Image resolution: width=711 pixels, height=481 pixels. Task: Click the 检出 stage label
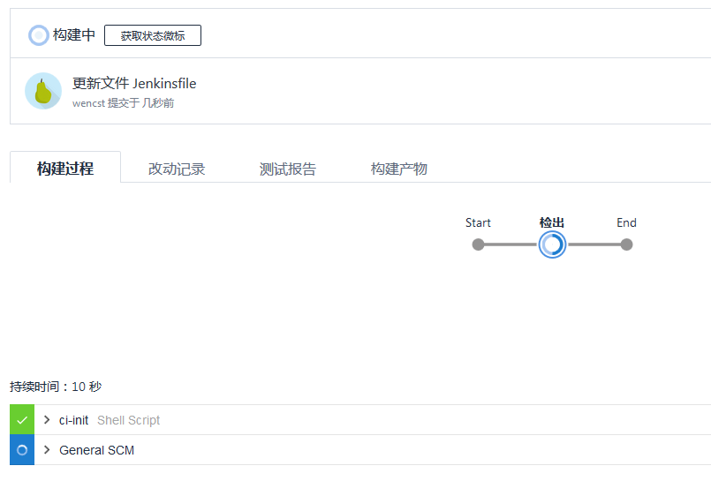(x=552, y=222)
